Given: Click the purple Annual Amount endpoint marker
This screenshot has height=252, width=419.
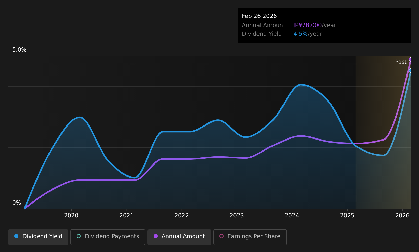Looking at the screenshot, I should click(x=410, y=59).
